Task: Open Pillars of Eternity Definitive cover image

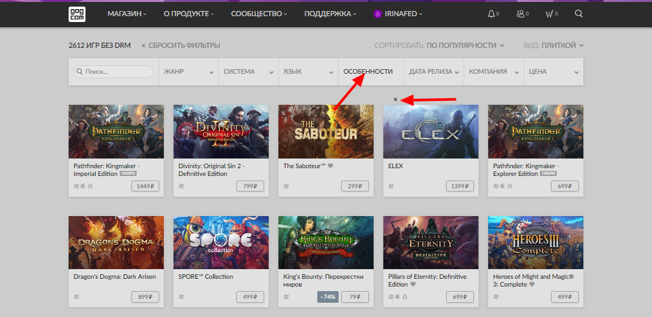Action: click(431, 243)
